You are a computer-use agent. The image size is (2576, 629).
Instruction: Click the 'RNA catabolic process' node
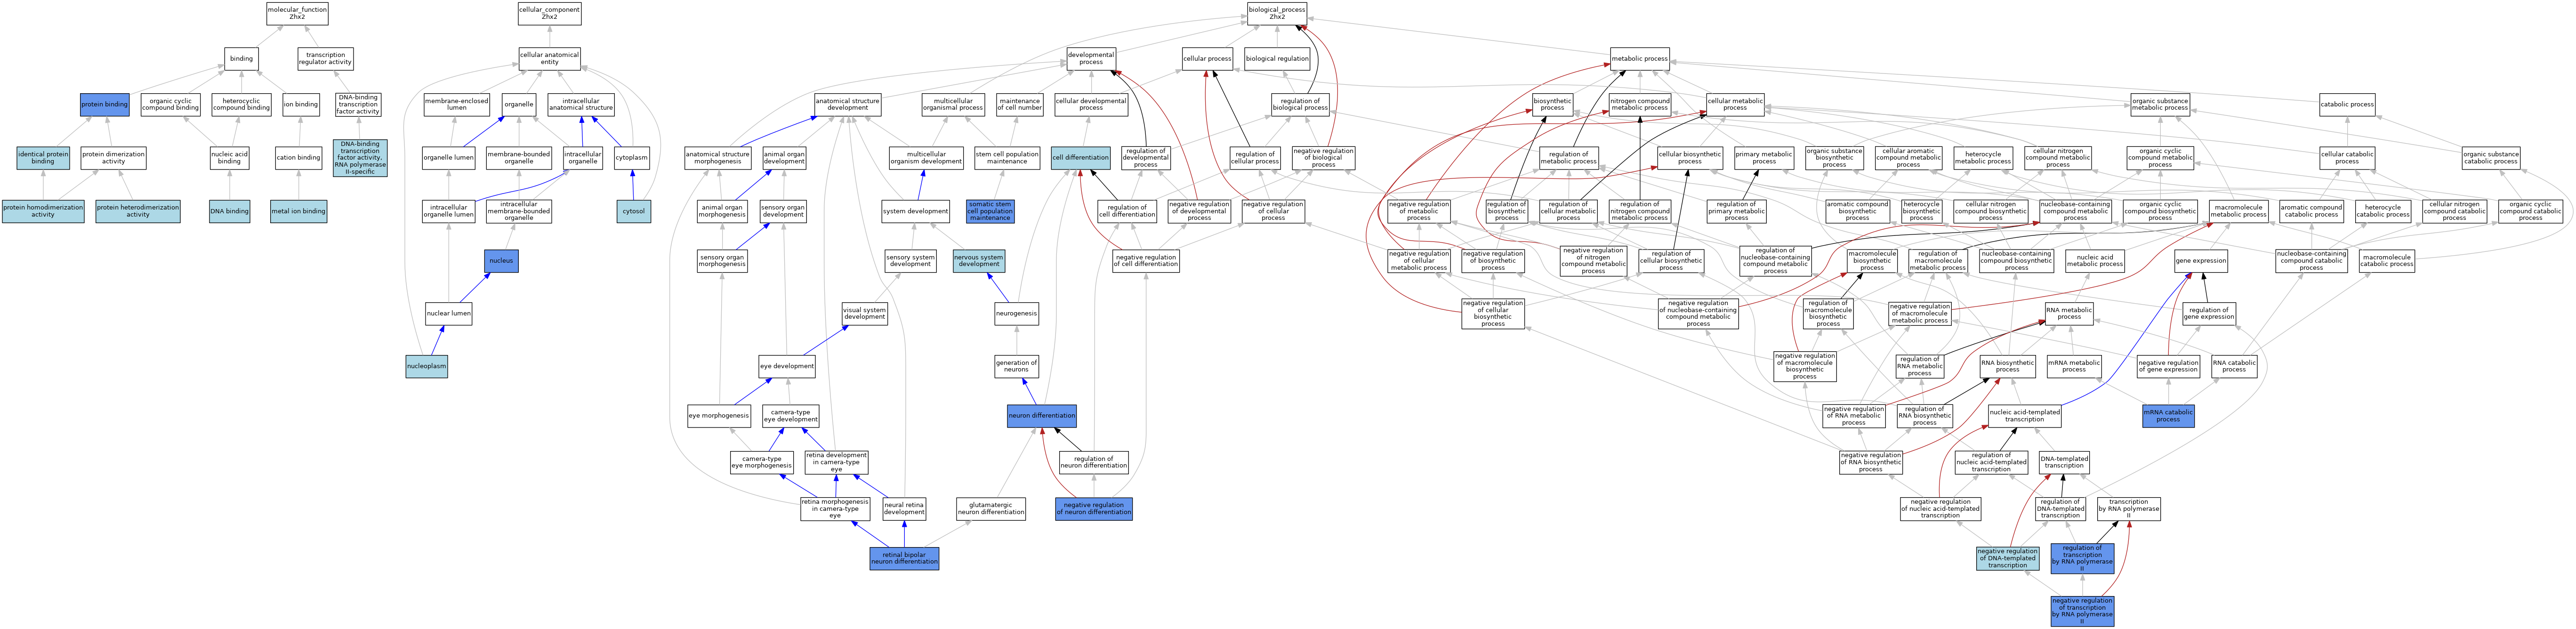(x=2234, y=367)
